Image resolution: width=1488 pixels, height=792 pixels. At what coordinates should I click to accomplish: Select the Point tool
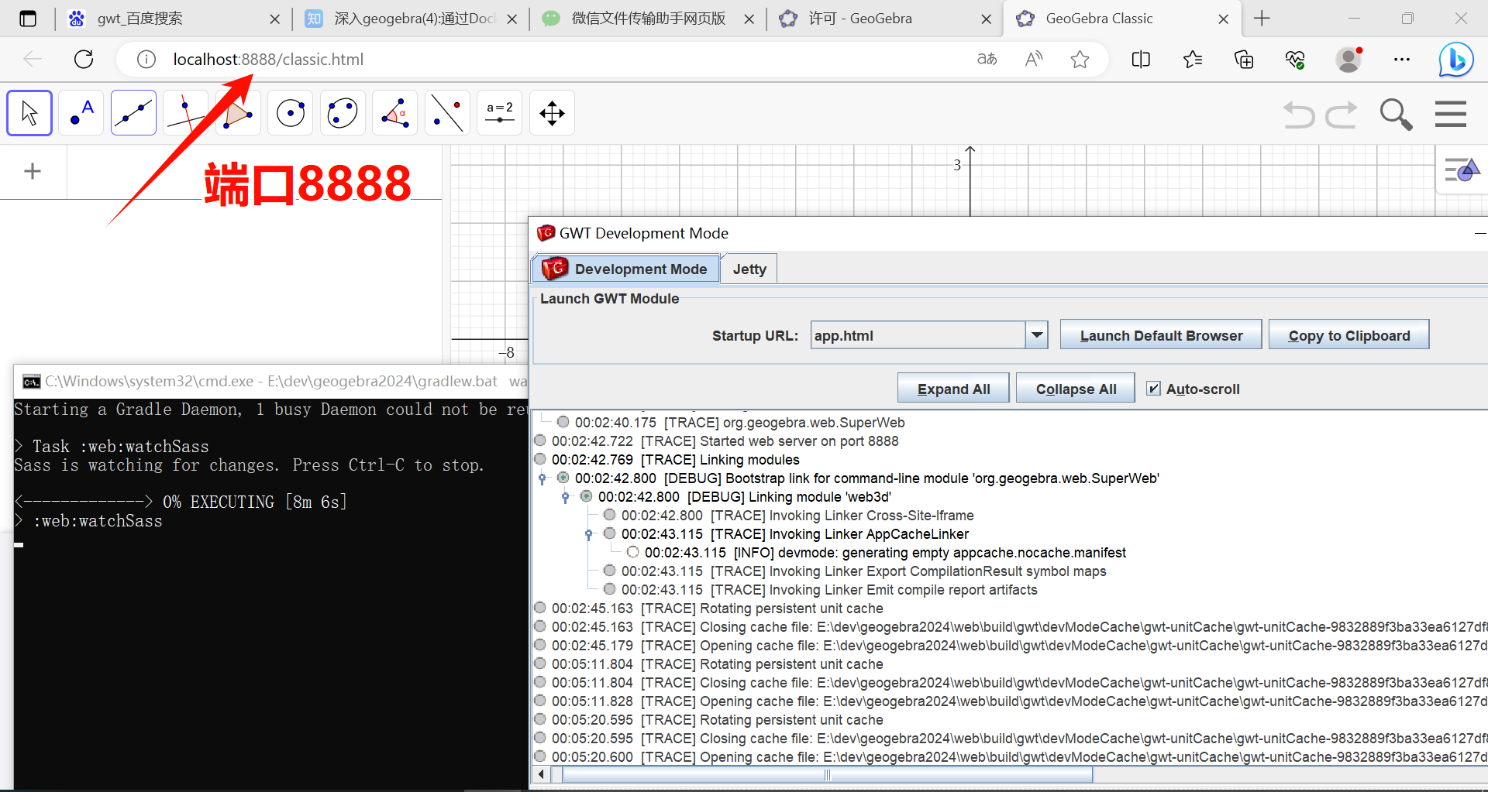point(81,113)
